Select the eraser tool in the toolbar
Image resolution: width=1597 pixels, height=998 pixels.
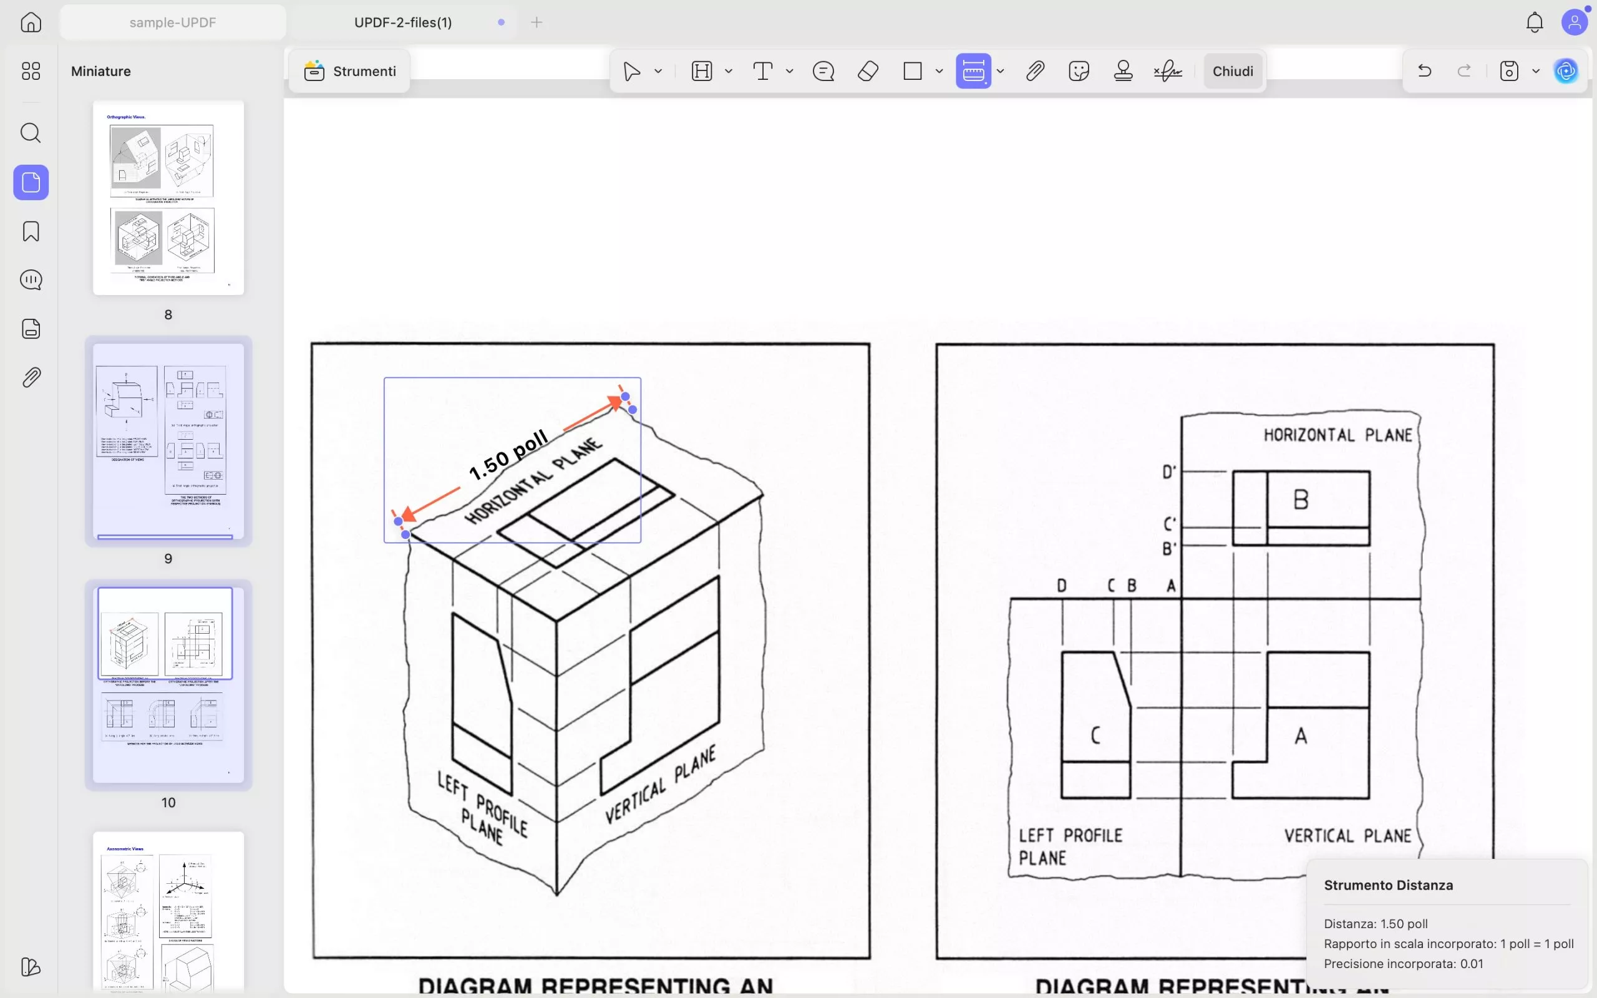pyautogui.click(x=868, y=70)
